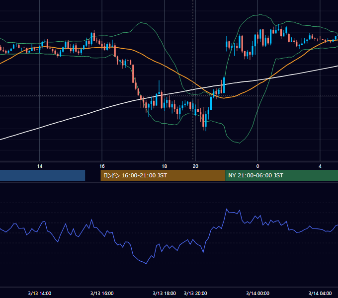Click the 3/13 16:00 date label

[102, 293]
